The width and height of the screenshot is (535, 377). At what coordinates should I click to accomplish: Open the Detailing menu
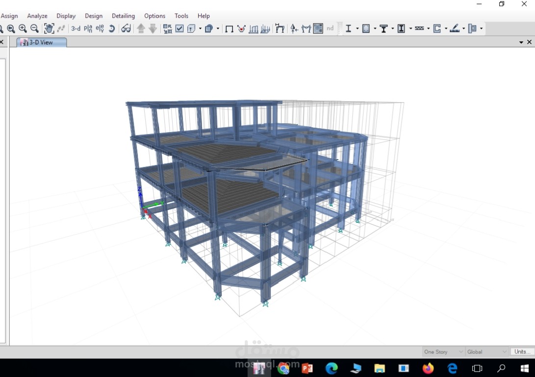tap(123, 16)
